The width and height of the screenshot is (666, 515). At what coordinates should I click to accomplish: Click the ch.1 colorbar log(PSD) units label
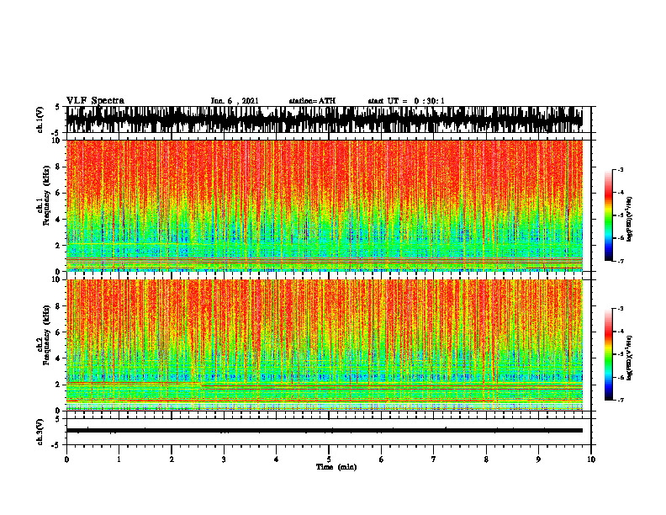tap(630, 220)
